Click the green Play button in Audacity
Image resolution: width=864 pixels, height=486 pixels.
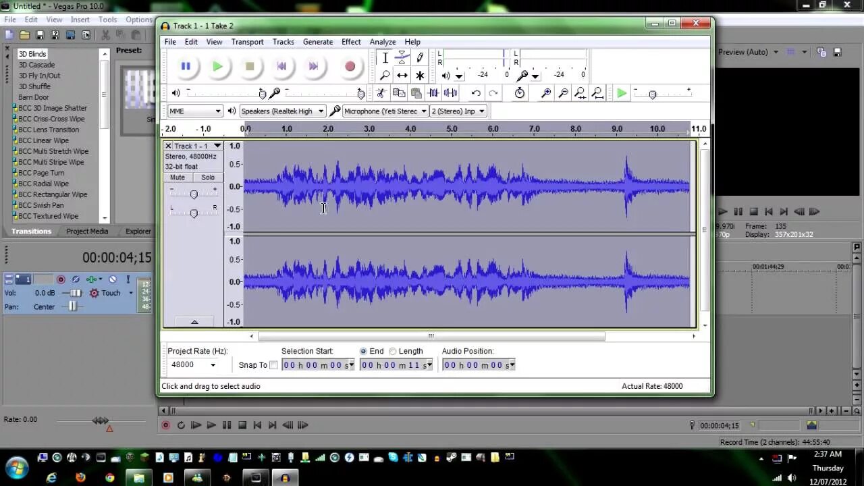tap(217, 66)
